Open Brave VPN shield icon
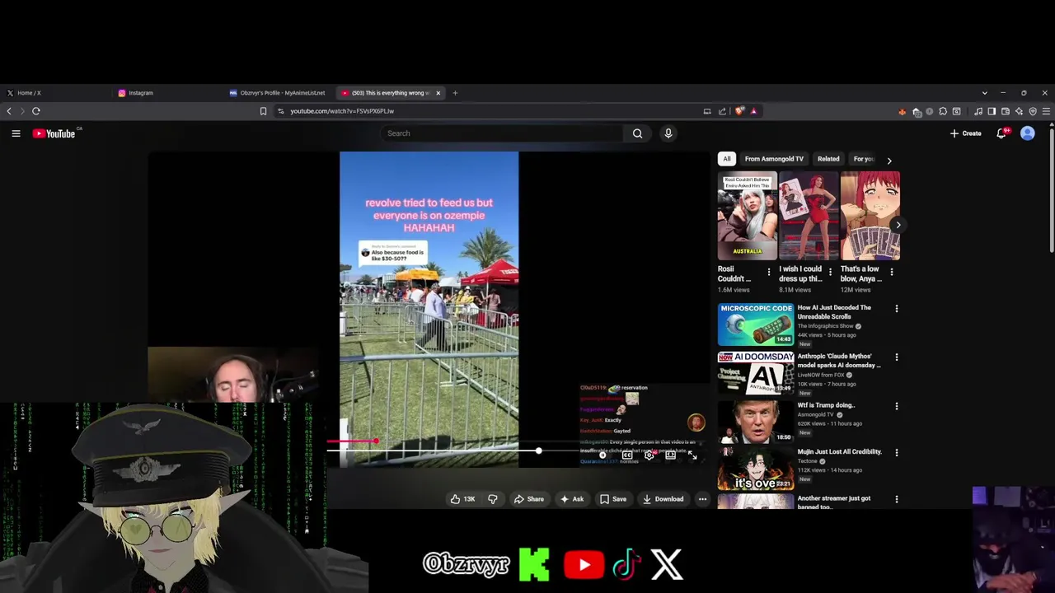This screenshot has height=593, width=1055. coord(1033,111)
